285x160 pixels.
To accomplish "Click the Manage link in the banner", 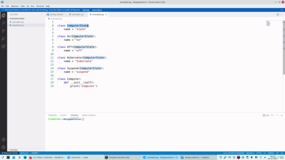I will 86,10.
